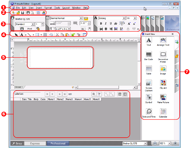Image resolution: width=190 pixels, height=148 pixels.
Task: Redo the last undone action
Action: 79,35
